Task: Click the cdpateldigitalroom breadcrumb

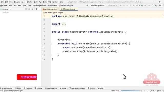Action: (x=39, y=6)
